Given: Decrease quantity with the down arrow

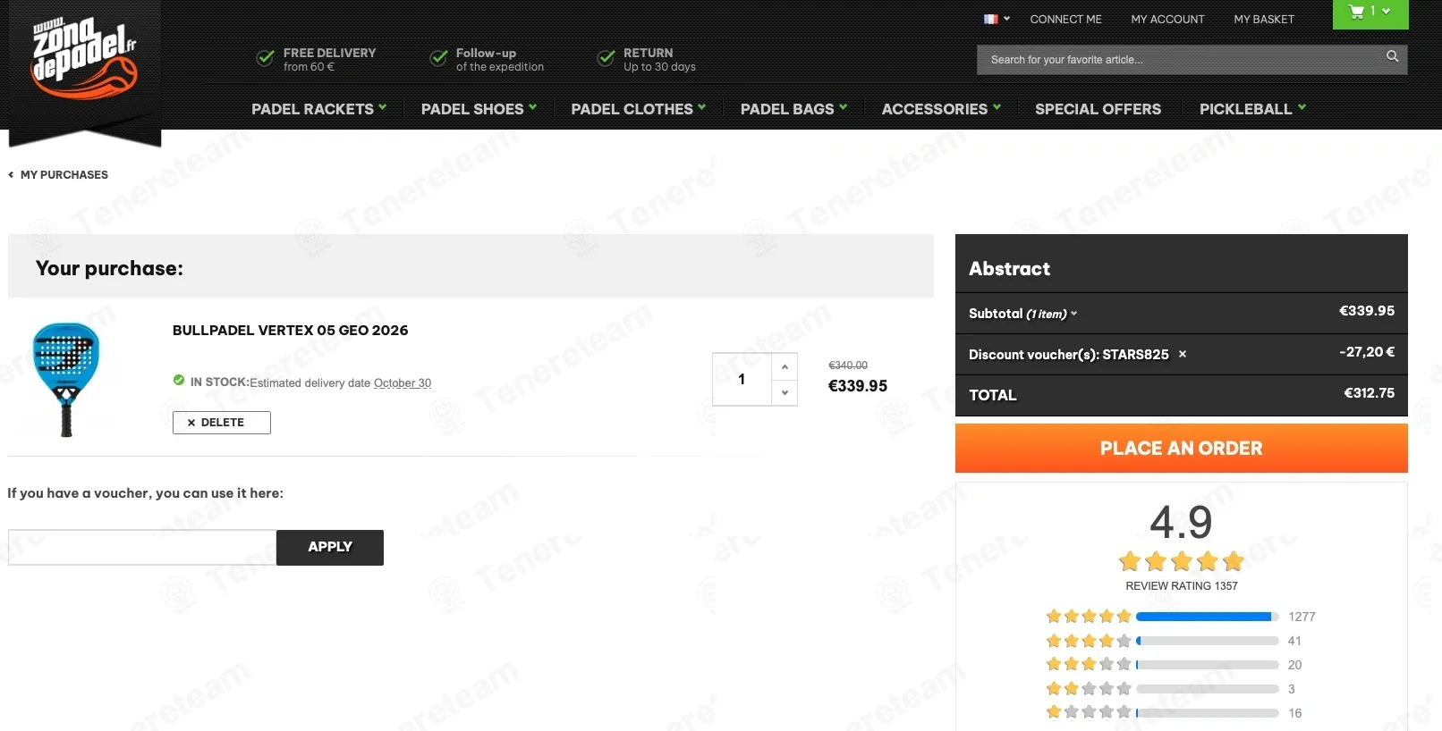Looking at the screenshot, I should pyautogui.click(x=785, y=392).
